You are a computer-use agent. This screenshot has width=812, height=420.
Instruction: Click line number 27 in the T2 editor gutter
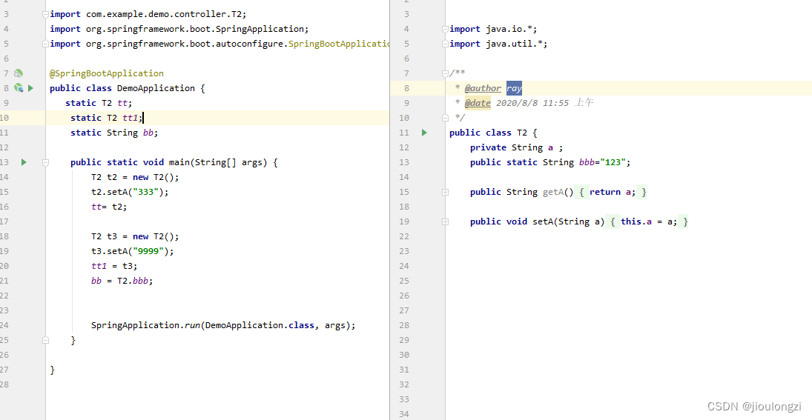[x=404, y=310]
